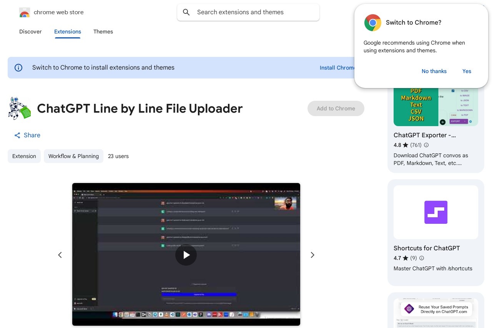Click the info icon in the blue banner
492x328 pixels.
(18, 68)
